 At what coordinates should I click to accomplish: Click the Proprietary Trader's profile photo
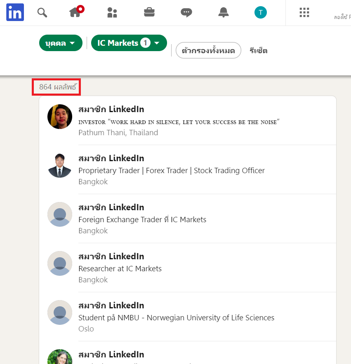(60, 165)
